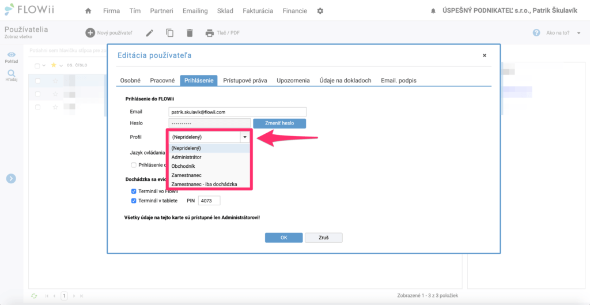Click the Zruš cancel button
The height and width of the screenshot is (305, 590).
[x=323, y=238]
